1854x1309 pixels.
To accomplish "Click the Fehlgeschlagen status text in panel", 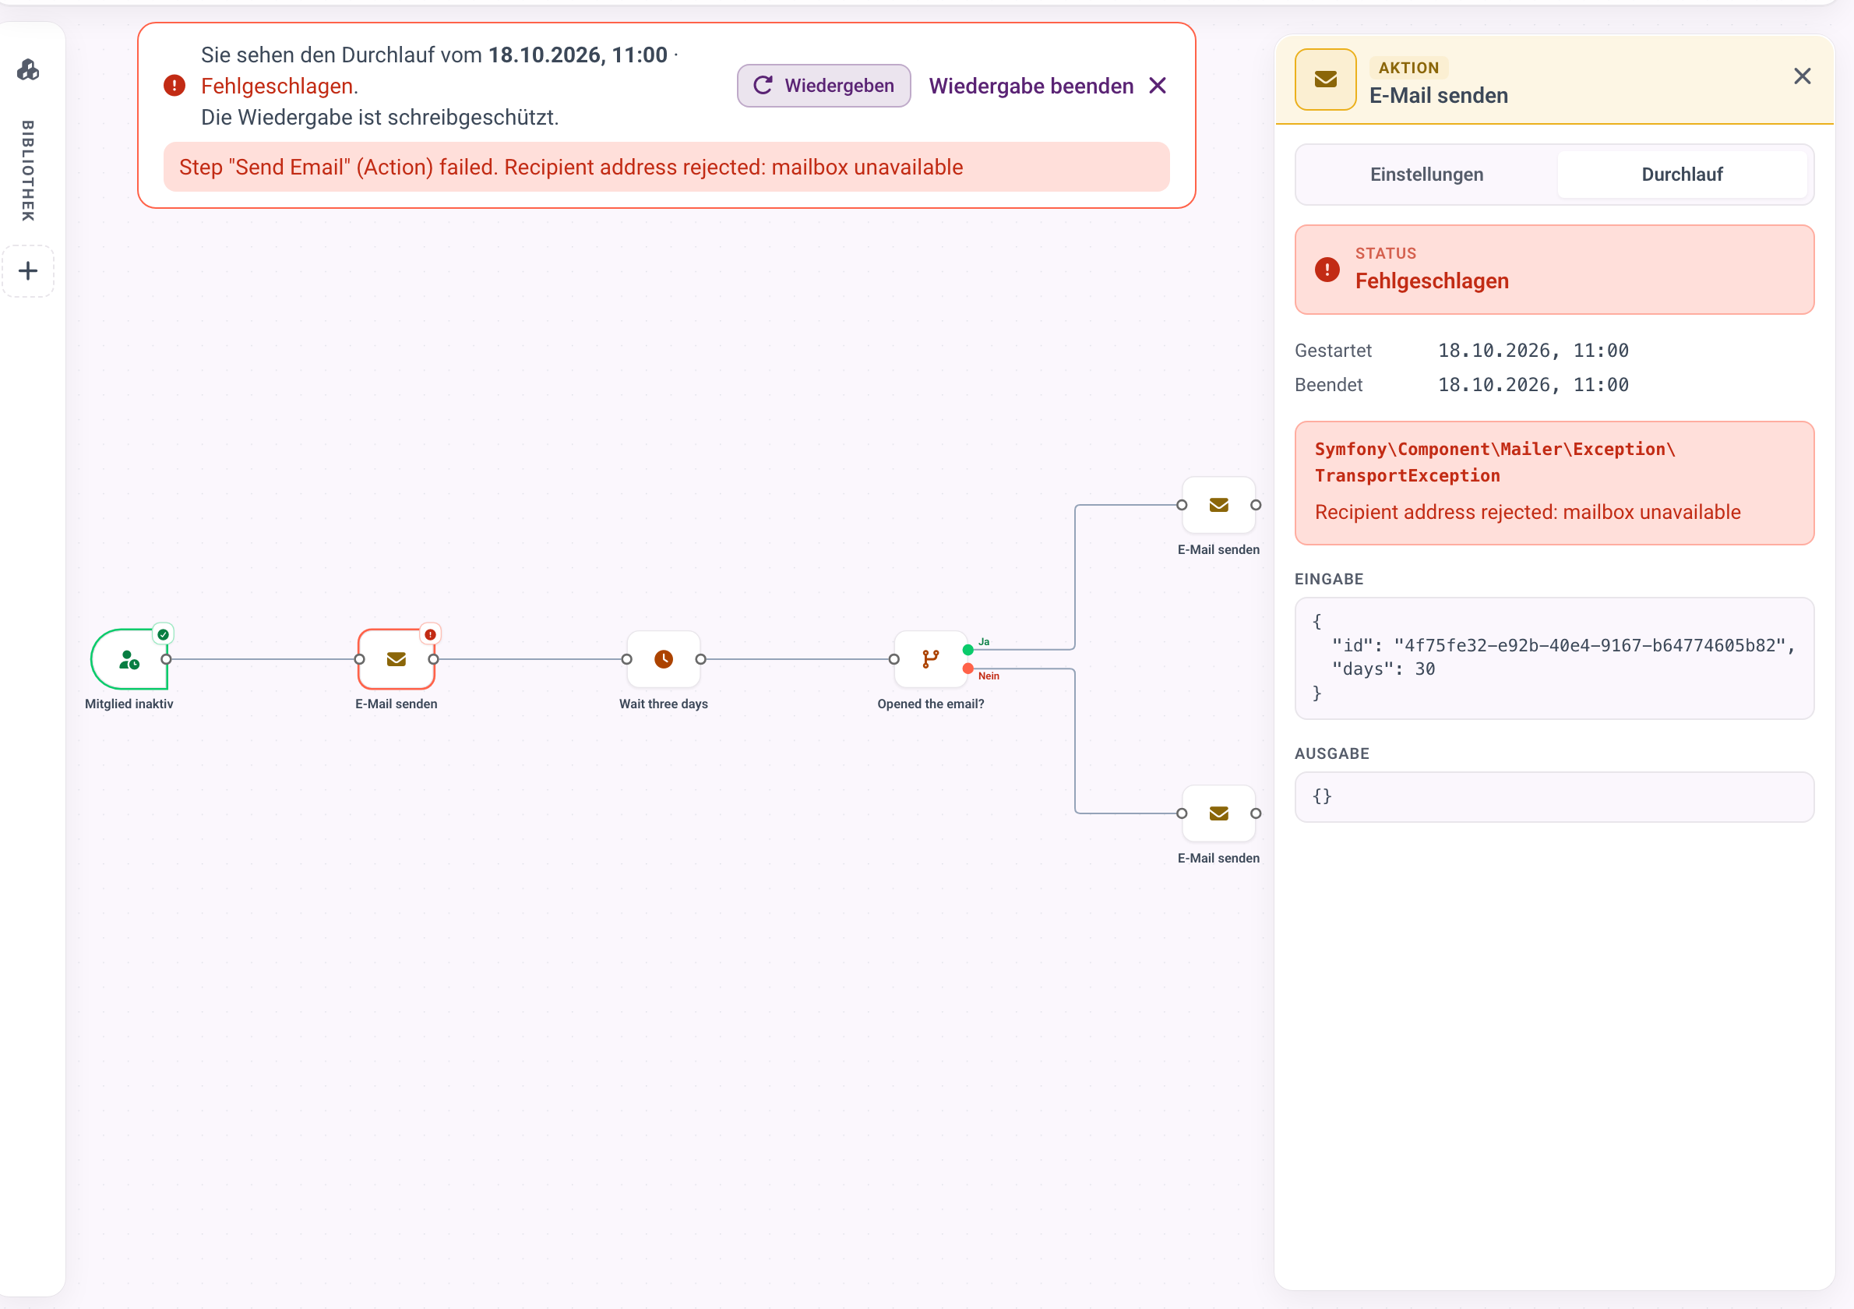I will [1432, 281].
